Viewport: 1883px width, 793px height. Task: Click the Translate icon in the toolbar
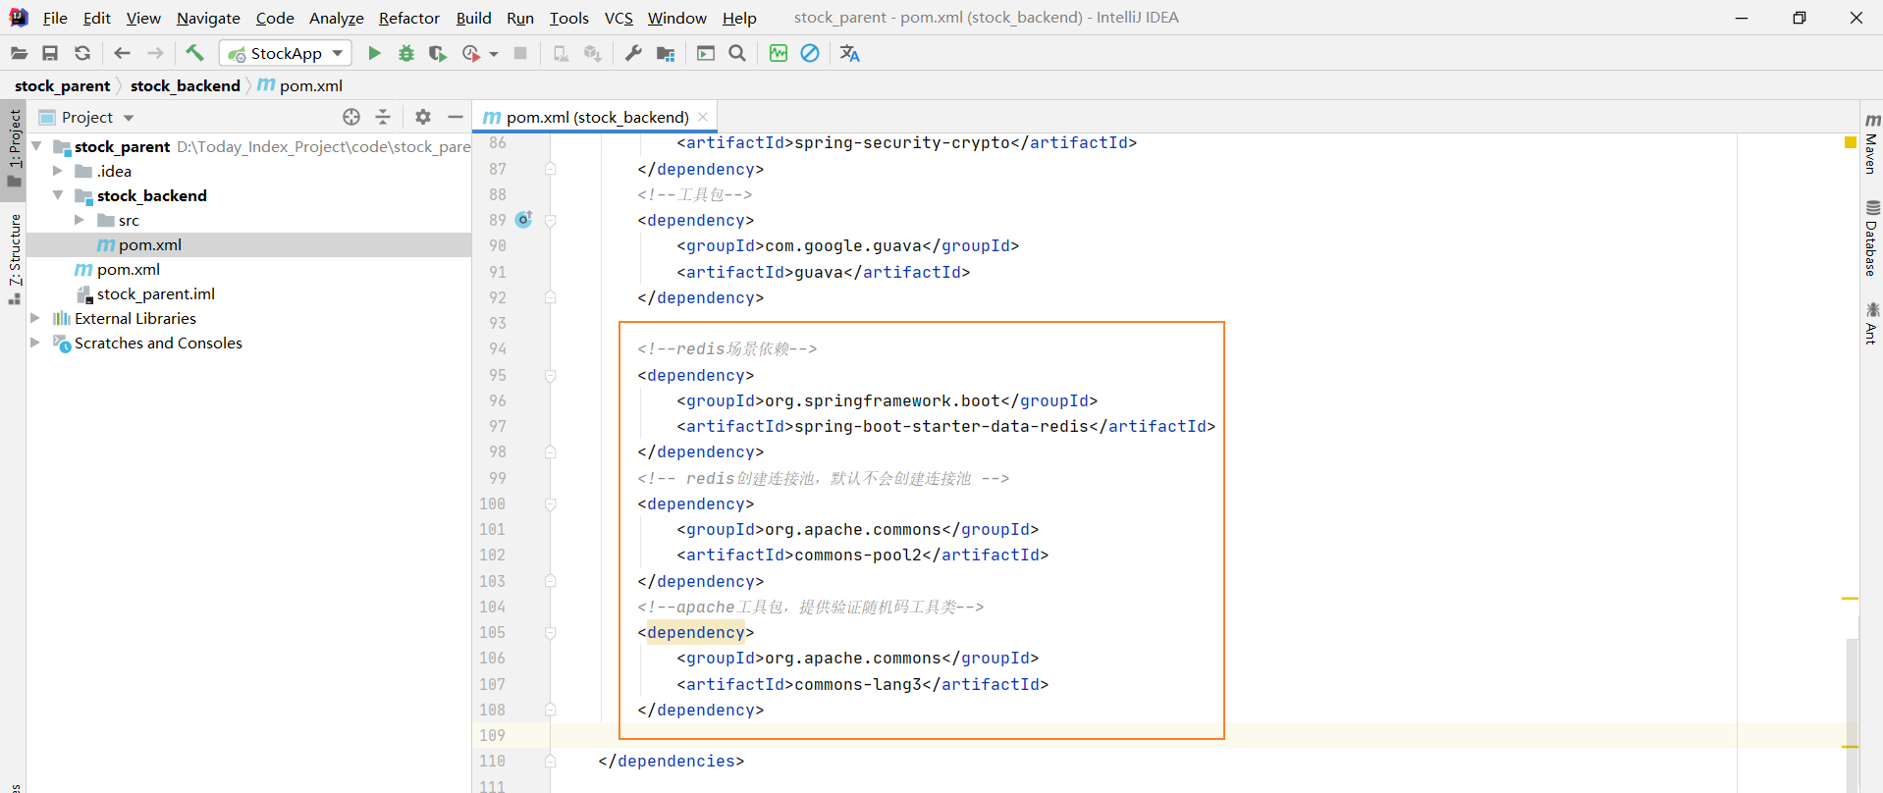click(850, 53)
